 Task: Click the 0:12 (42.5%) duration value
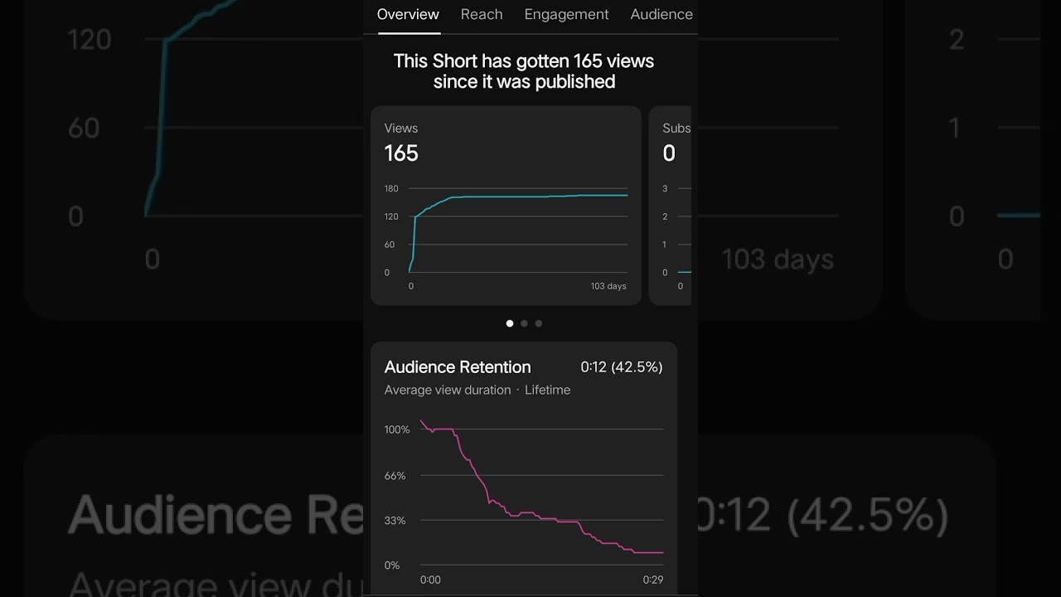[x=622, y=366]
